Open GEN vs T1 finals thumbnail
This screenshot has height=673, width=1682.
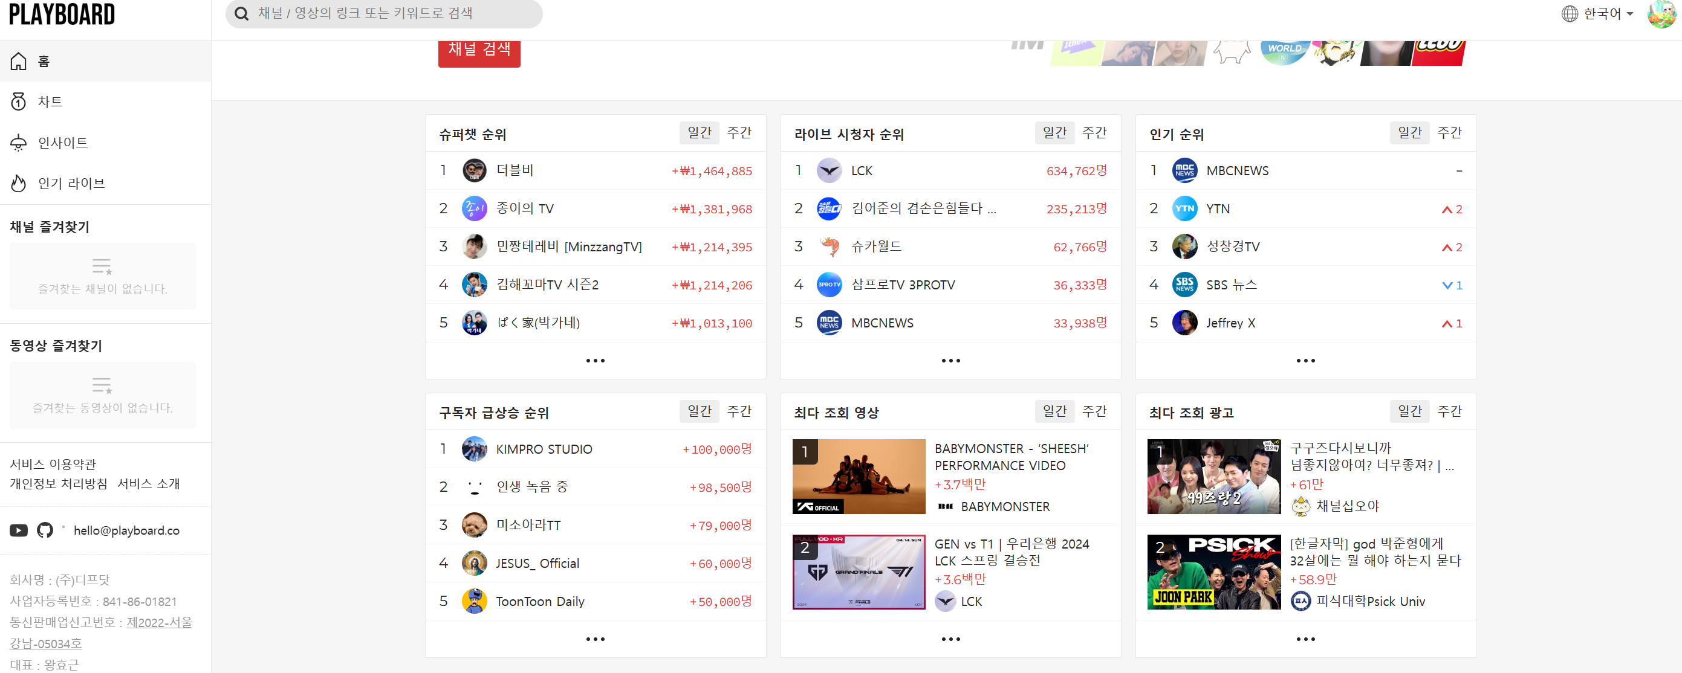[x=859, y=572]
